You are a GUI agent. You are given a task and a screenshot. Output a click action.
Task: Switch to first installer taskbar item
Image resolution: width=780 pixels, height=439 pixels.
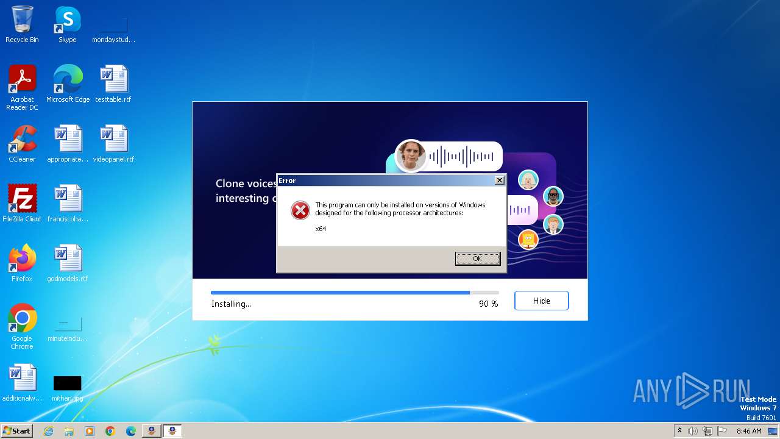(x=152, y=431)
